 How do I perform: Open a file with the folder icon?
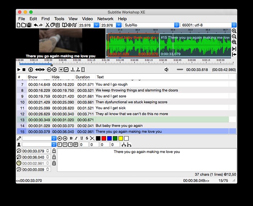click(x=24, y=25)
